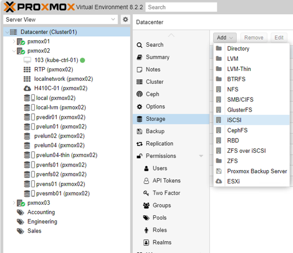Click the Remove button
This screenshot has width=293, height=253.
[254, 38]
